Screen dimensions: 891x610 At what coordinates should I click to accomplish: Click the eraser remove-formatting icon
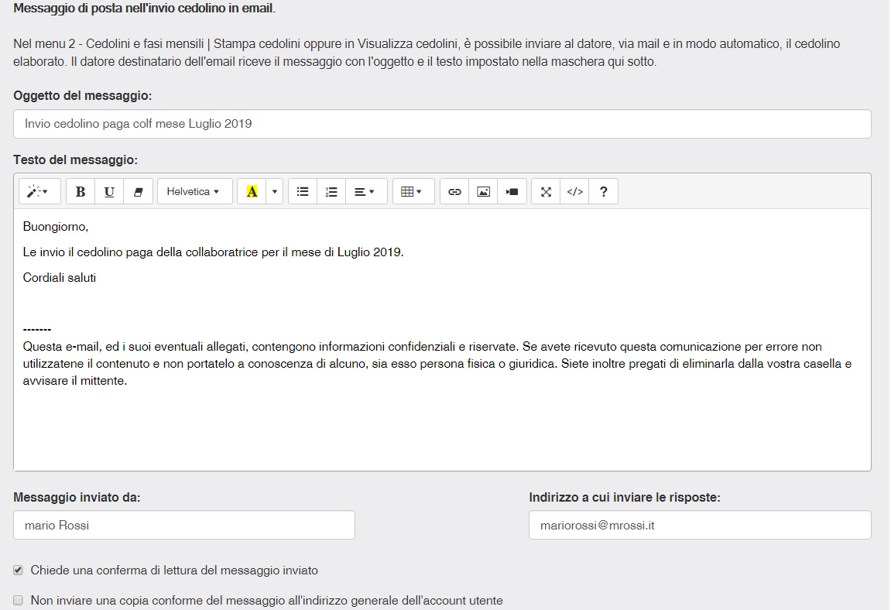[x=138, y=192]
